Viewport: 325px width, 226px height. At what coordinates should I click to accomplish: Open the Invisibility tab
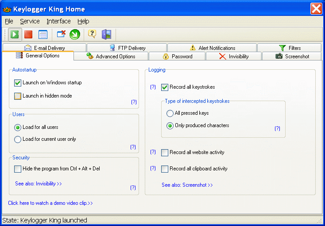(x=234, y=56)
